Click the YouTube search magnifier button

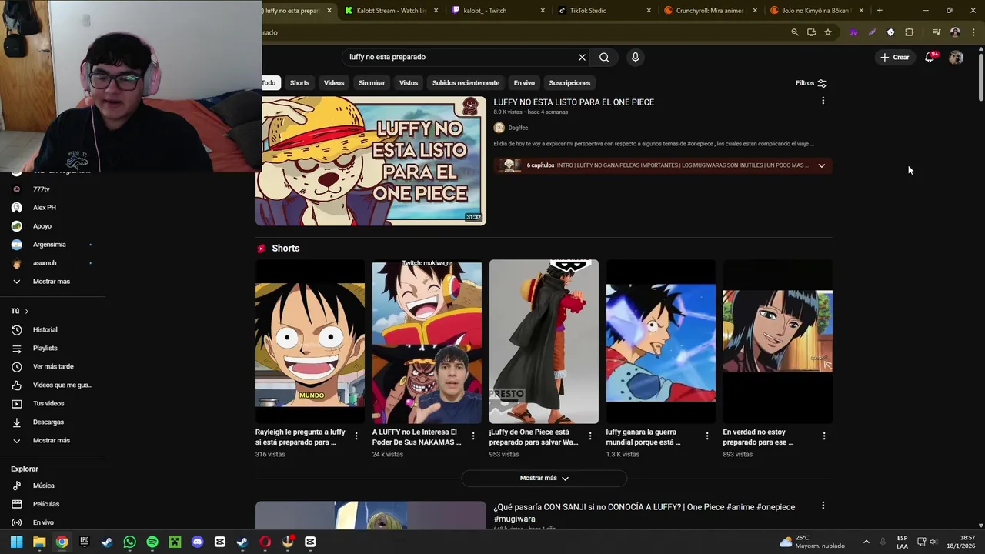click(x=604, y=57)
